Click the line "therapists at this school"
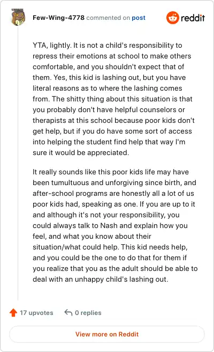 pos(114,120)
